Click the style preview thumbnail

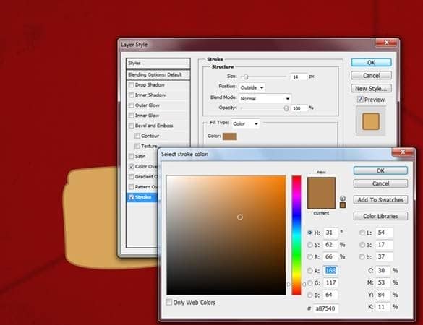pos(371,121)
